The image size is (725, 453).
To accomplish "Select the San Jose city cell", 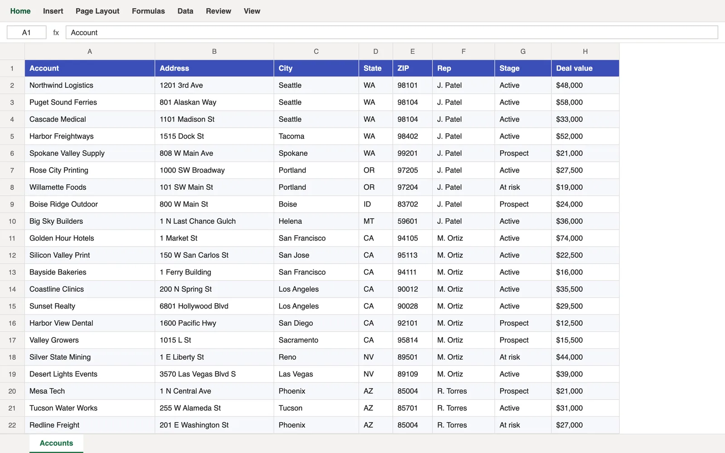I will click(316, 255).
